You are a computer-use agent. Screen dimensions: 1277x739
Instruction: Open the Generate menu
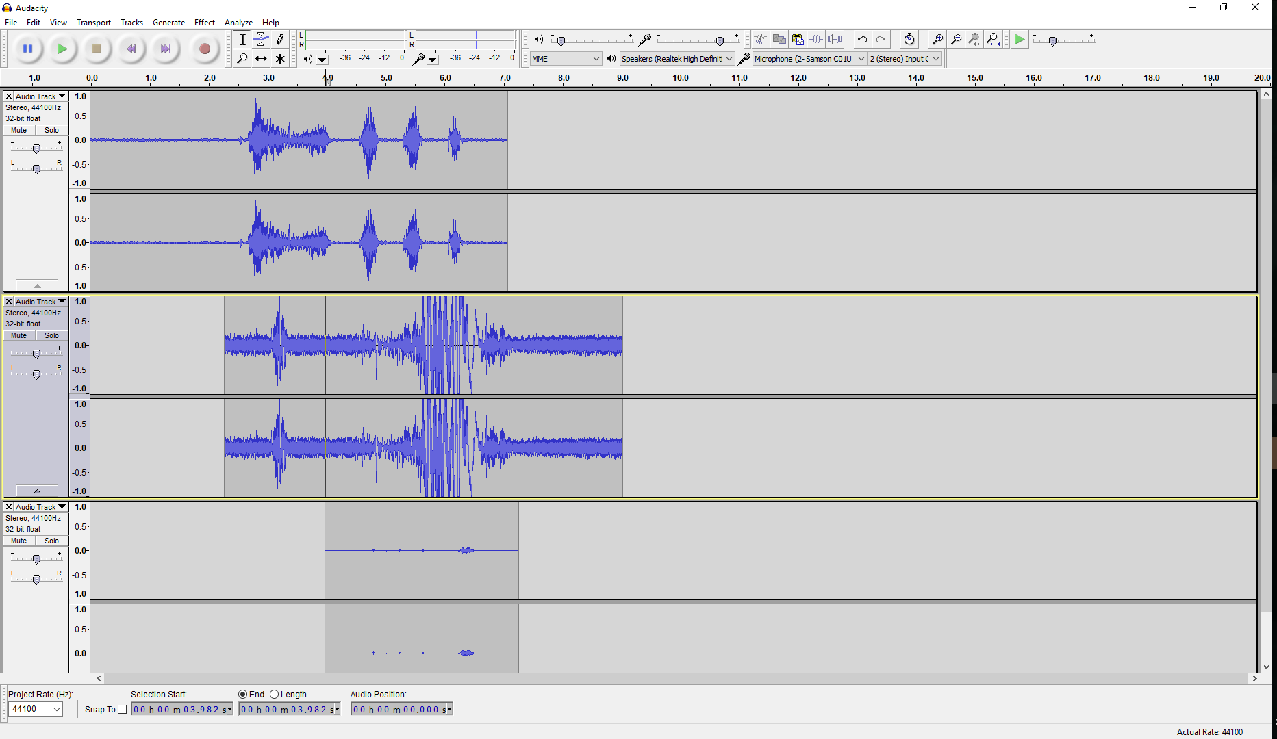tap(168, 22)
